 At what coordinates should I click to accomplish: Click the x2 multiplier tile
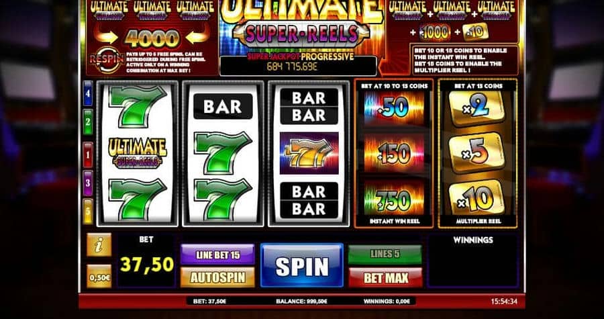tap(477, 109)
